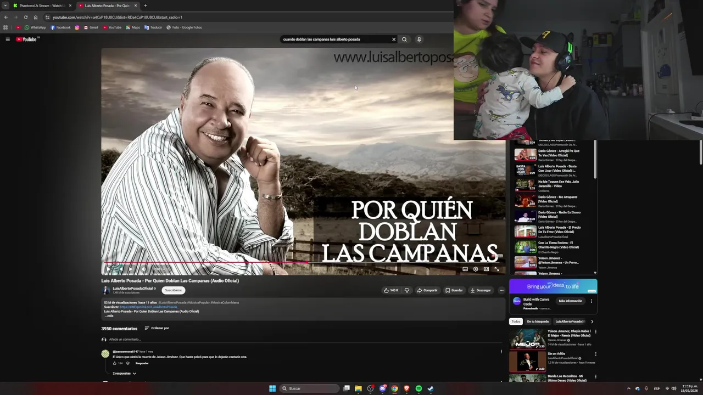
Task: Open options for the Sin un Adiós video
Action: point(595,354)
